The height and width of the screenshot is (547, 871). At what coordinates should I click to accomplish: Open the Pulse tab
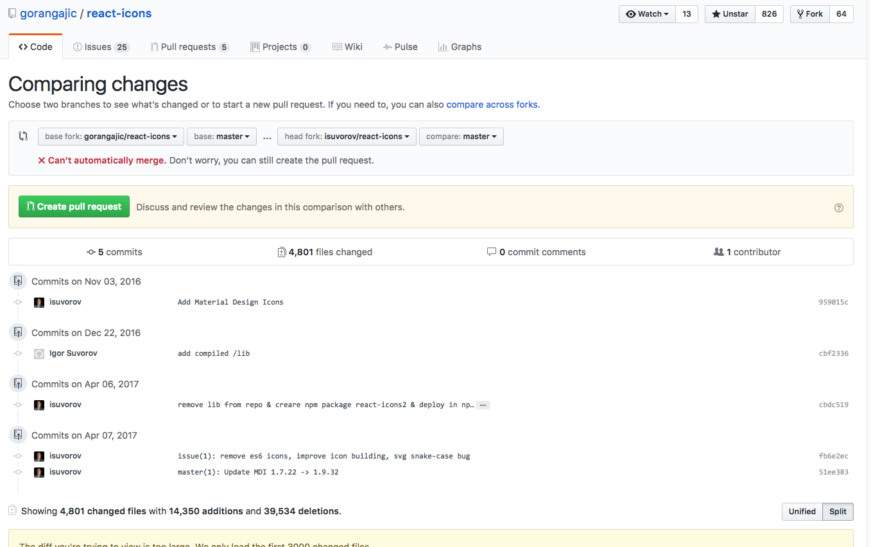(x=400, y=47)
